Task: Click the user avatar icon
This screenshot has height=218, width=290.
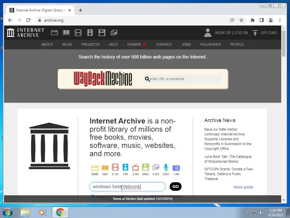Action: (208, 33)
